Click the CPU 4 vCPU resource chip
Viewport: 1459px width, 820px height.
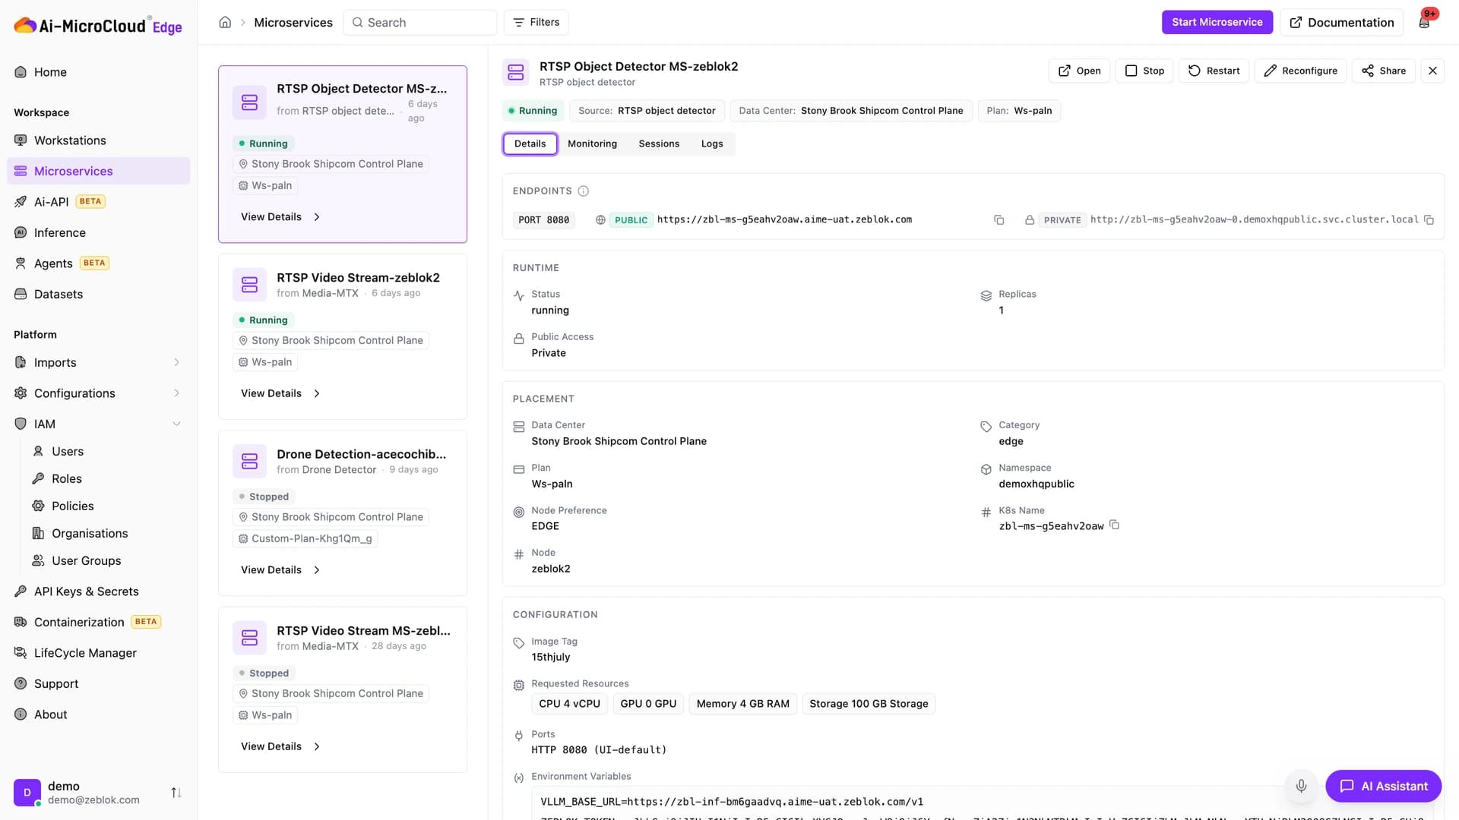point(569,704)
